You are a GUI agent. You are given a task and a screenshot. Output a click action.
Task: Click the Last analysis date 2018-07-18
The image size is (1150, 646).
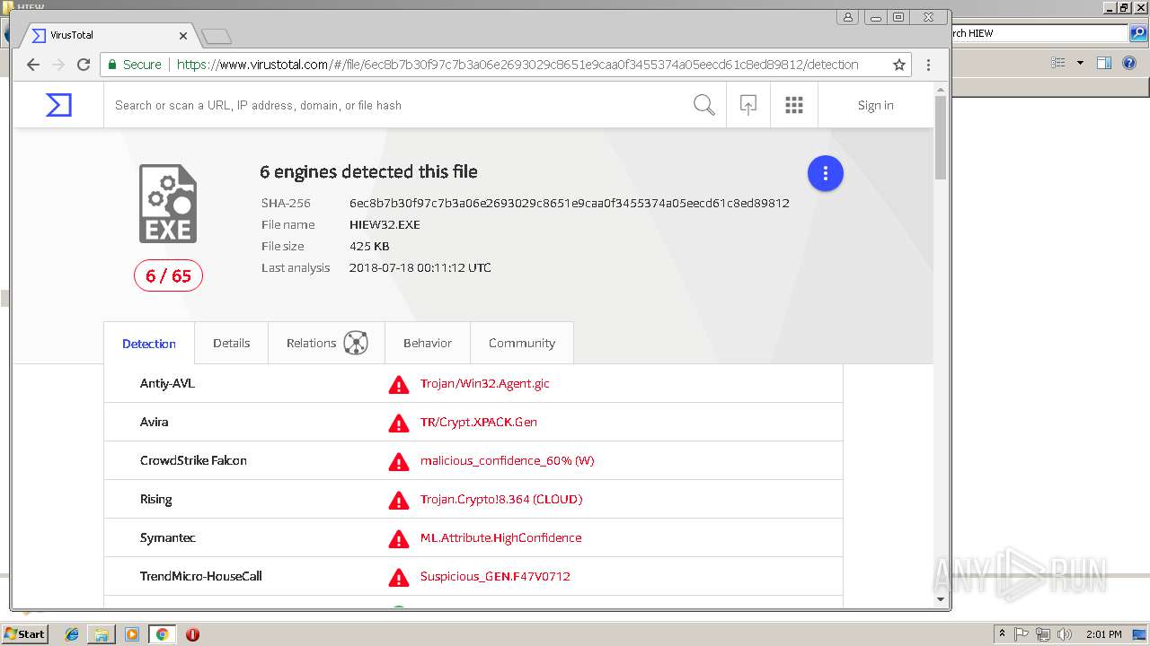(x=420, y=267)
